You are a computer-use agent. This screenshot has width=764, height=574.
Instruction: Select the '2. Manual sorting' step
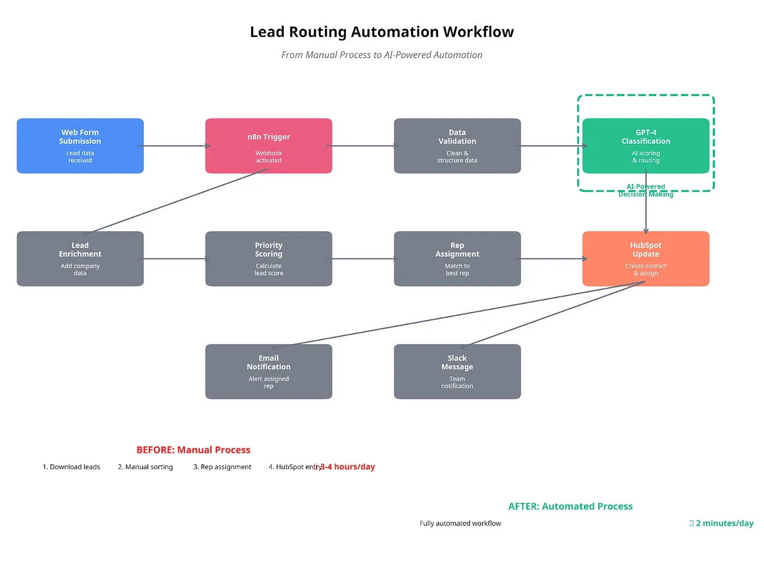click(145, 467)
